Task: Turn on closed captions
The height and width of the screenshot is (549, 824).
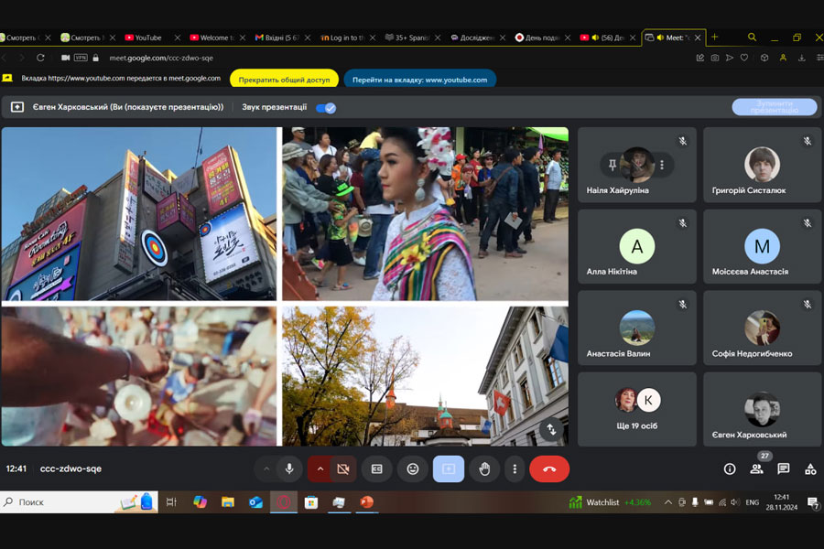Action: coord(376,468)
